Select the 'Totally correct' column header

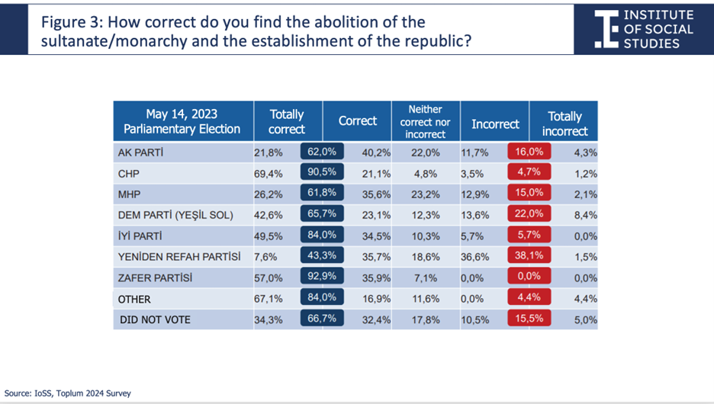coord(288,121)
